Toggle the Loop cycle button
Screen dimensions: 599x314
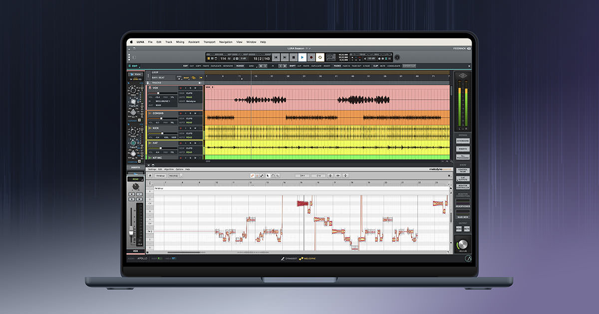click(320, 57)
